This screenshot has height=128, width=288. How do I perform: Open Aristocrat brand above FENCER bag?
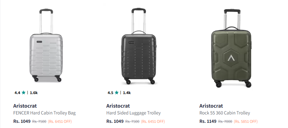click(x=25, y=106)
